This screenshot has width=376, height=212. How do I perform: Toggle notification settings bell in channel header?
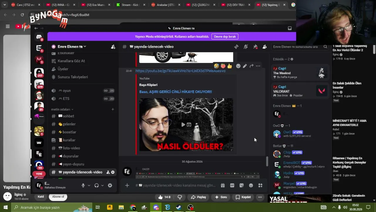tap(246, 47)
